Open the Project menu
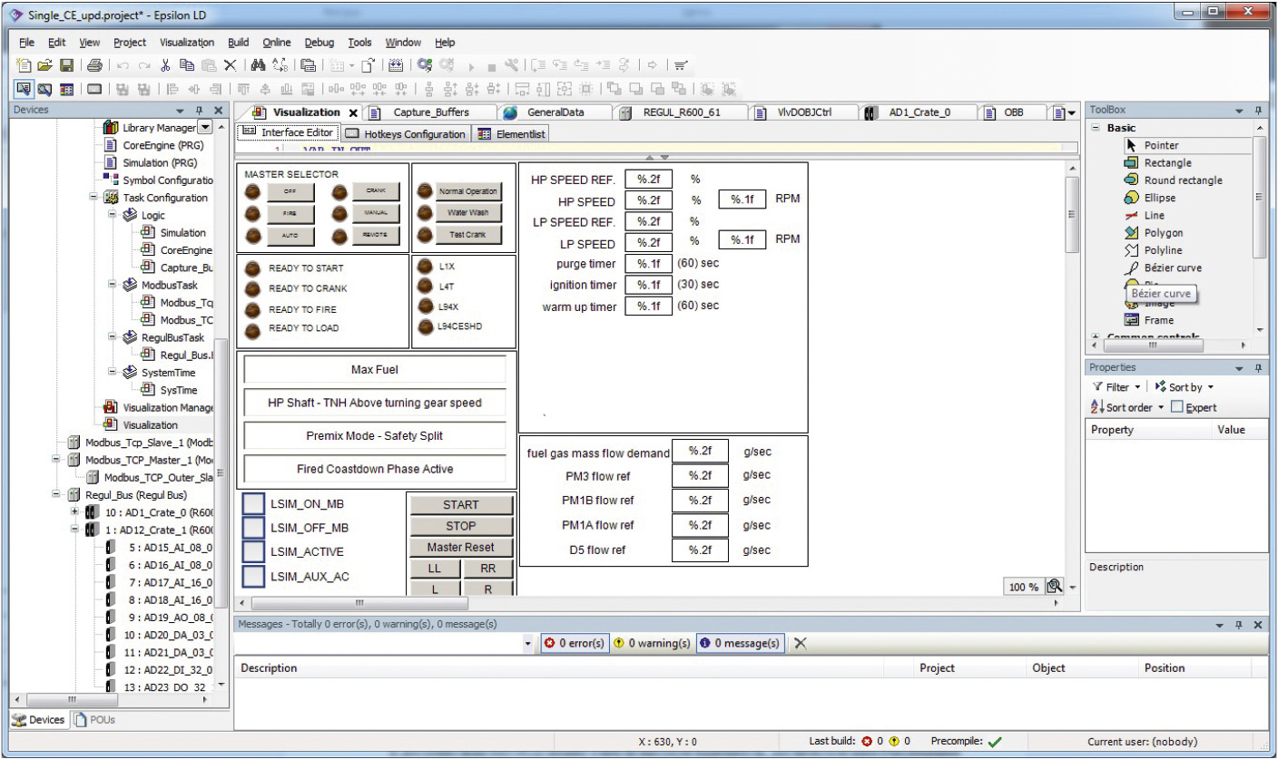 (130, 43)
